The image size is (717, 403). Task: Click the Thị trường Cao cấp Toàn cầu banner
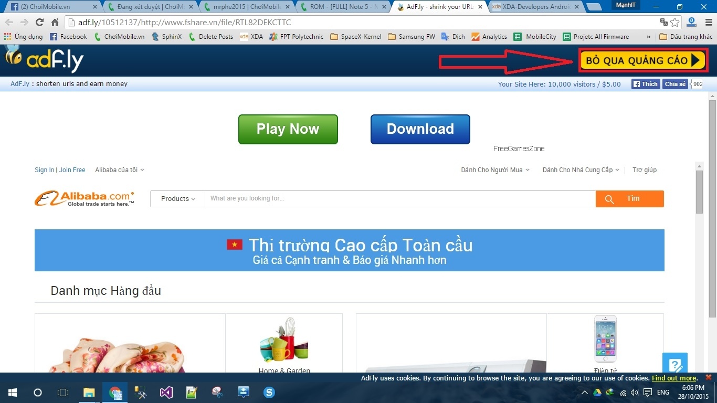coord(350,250)
